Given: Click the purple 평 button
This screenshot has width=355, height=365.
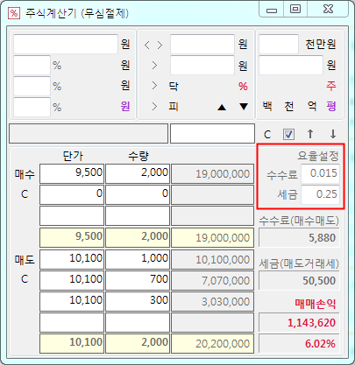Looking at the screenshot, I should [x=331, y=106].
